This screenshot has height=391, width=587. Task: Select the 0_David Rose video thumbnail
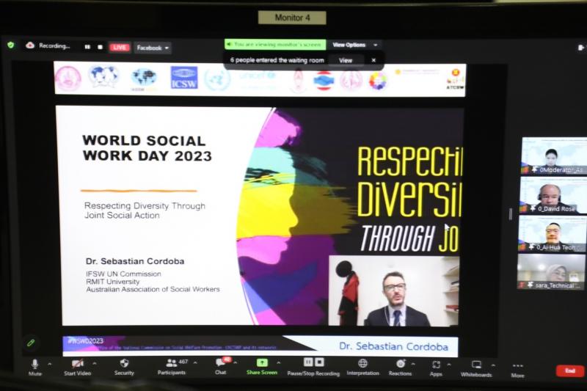553,194
